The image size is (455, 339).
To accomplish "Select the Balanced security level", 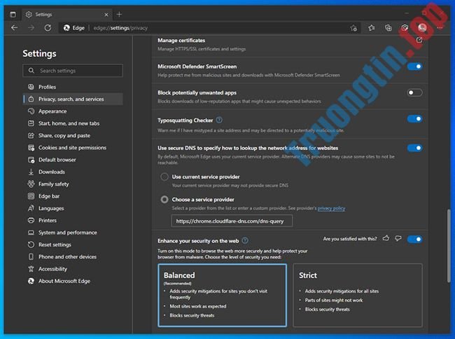I will click(223, 295).
